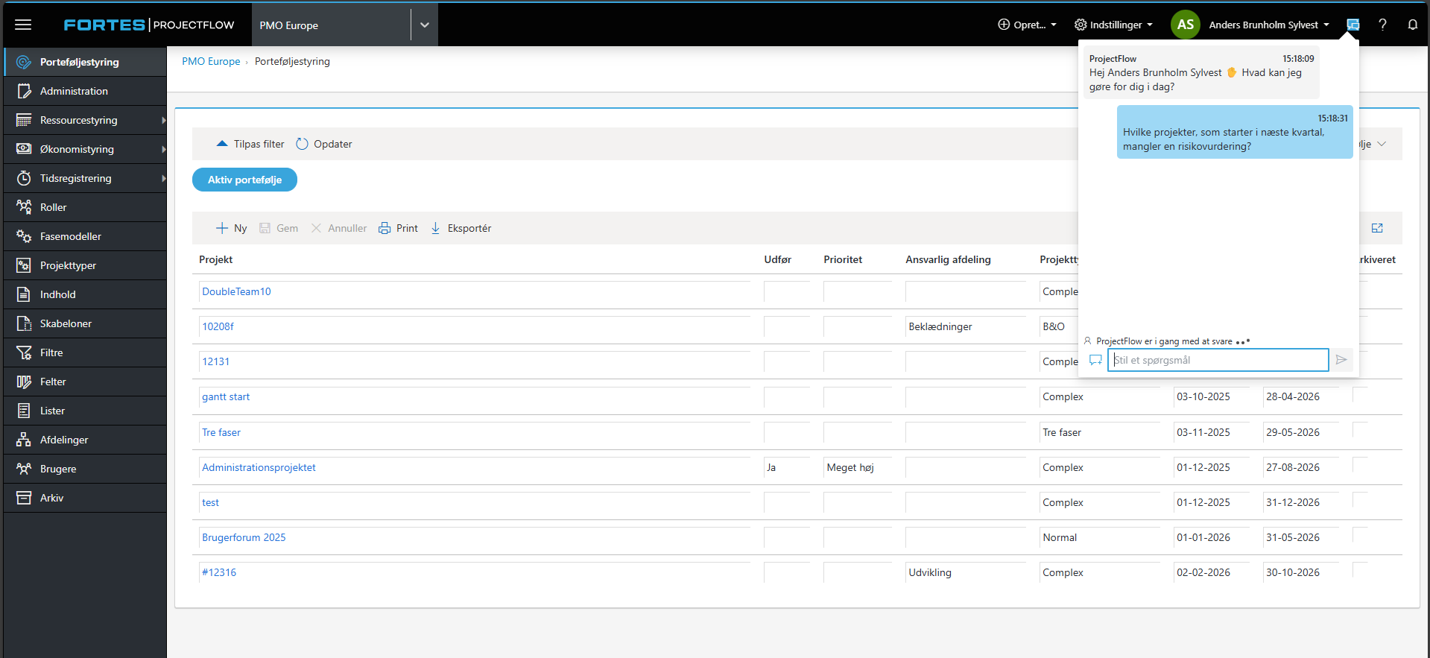Expand the Økonomistyring submenu arrow

tap(163, 149)
